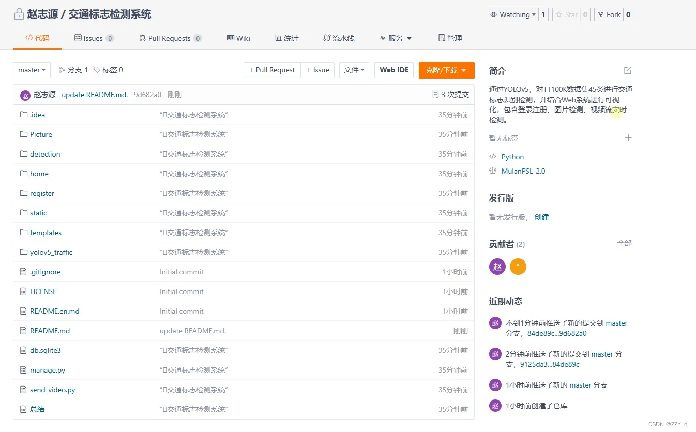
Task: Click the purple 赵 contributor avatar
Action: (x=497, y=267)
